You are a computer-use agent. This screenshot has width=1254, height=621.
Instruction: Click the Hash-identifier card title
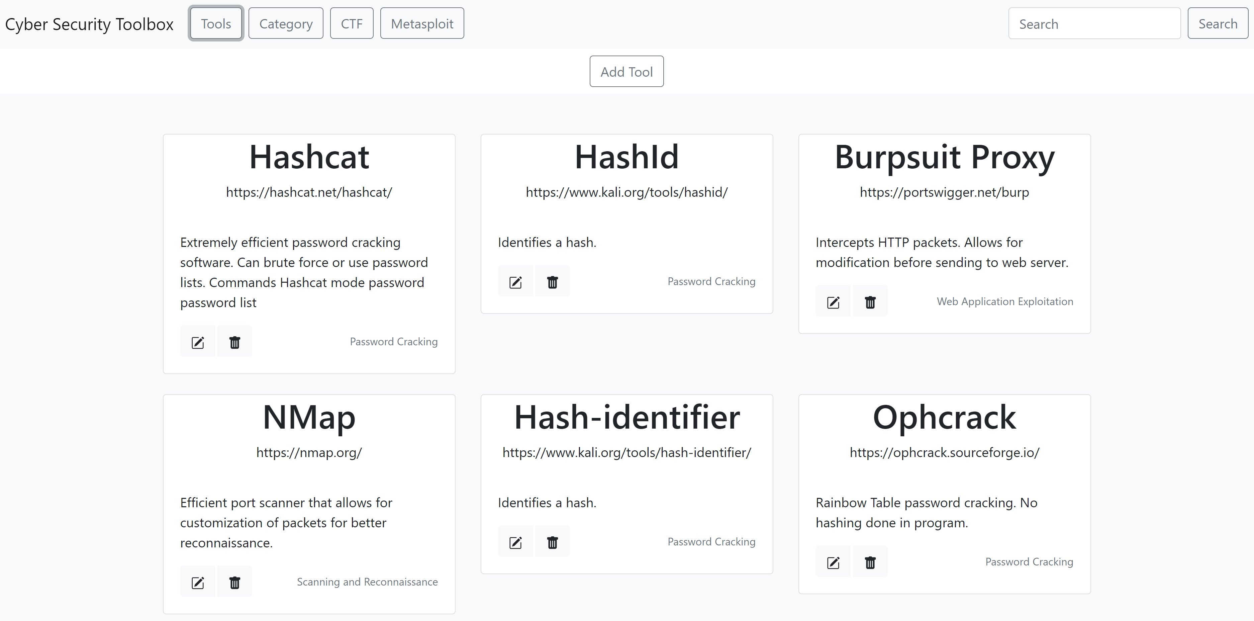627,418
